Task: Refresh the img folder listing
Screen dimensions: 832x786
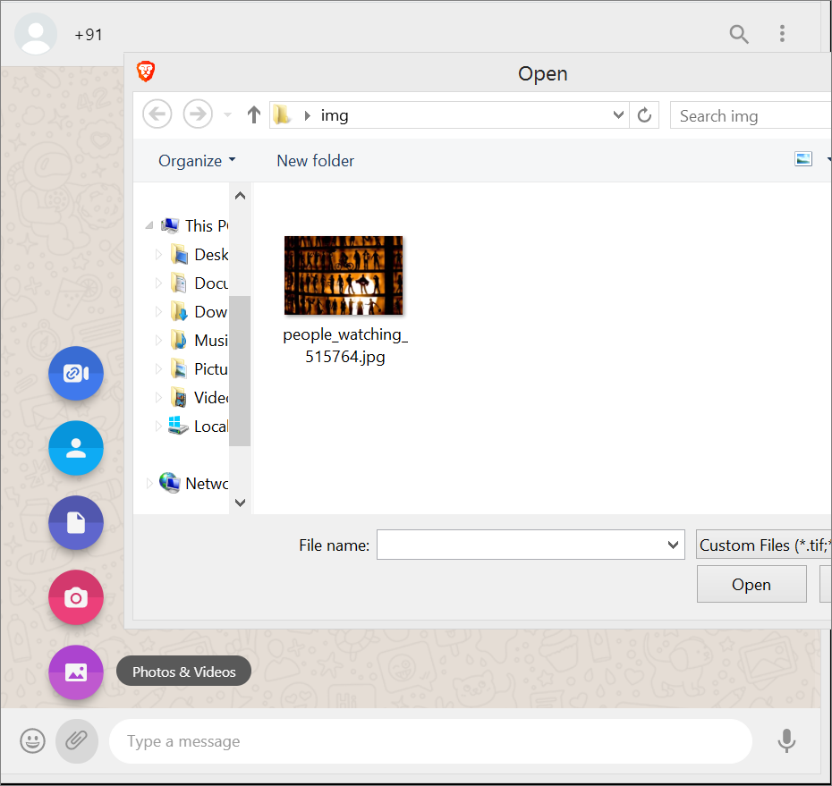Action: tap(644, 115)
